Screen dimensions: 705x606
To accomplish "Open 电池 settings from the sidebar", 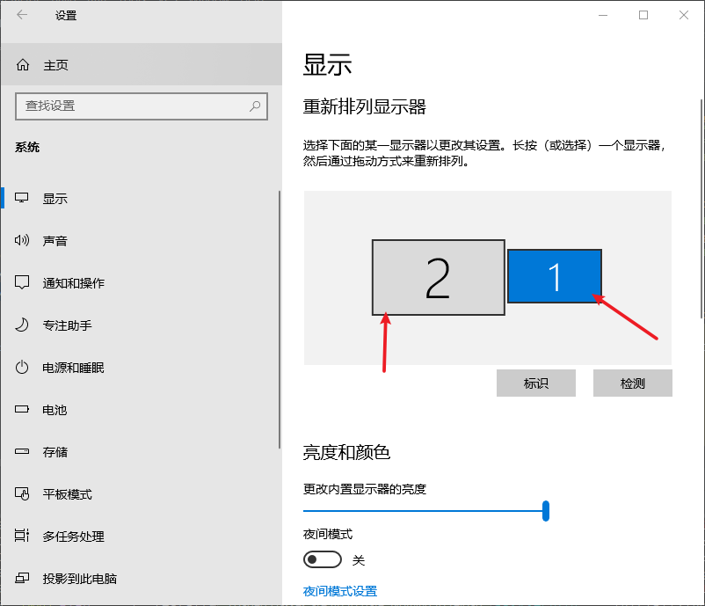I will point(53,409).
